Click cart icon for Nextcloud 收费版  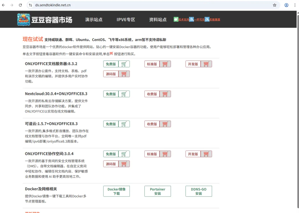[165, 94]
